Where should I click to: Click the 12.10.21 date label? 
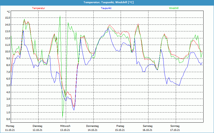coord(37,130)
